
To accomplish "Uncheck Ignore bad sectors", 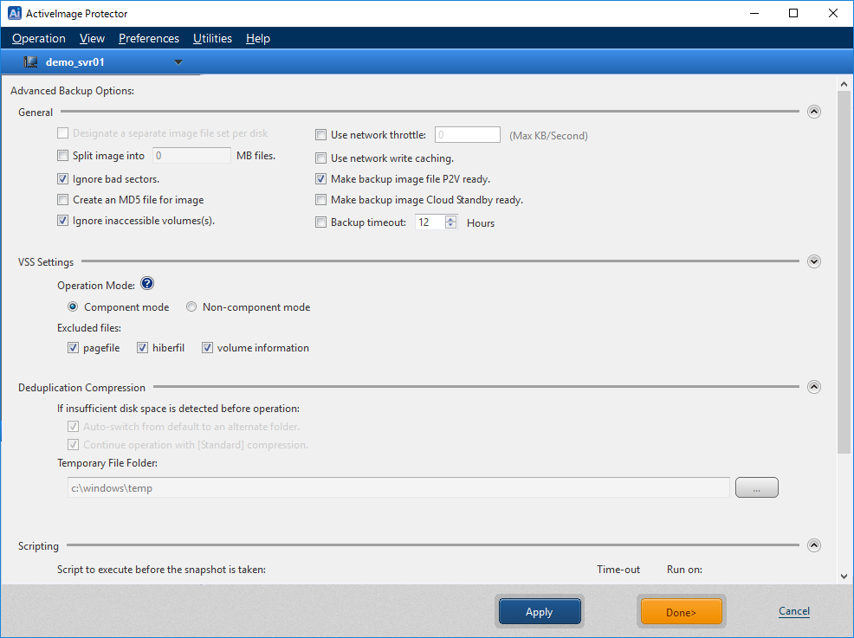I will 62,179.
